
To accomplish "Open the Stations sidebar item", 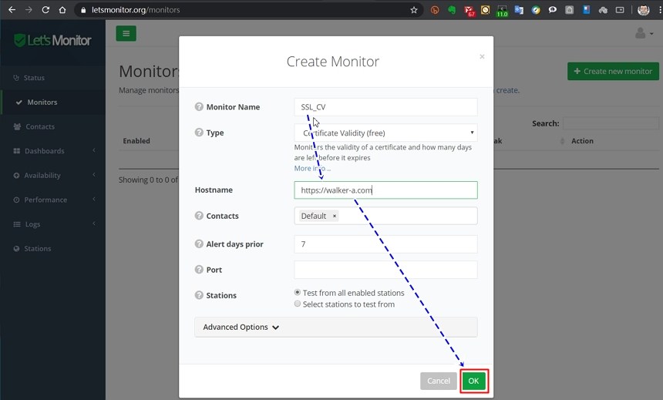I will 52,249.
